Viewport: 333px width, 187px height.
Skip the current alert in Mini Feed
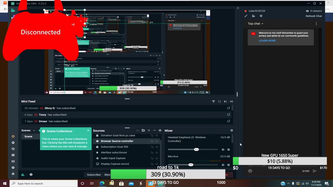[225, 102]
